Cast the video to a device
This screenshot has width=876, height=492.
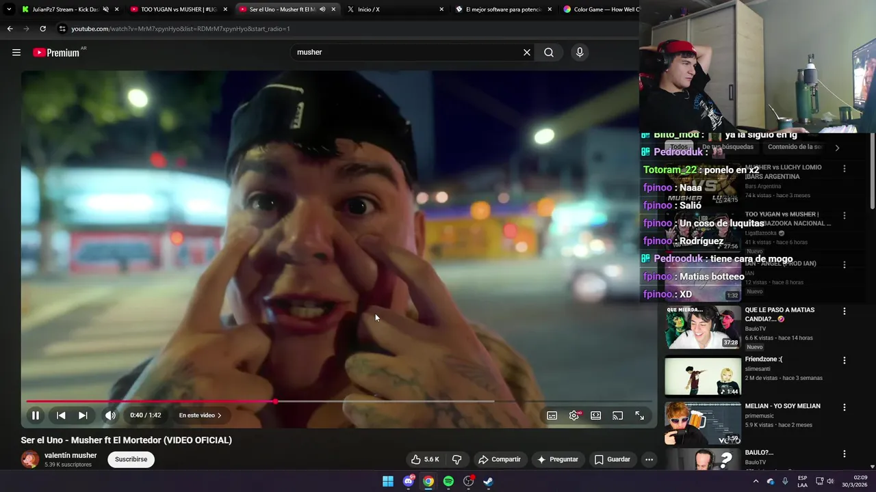617,415
